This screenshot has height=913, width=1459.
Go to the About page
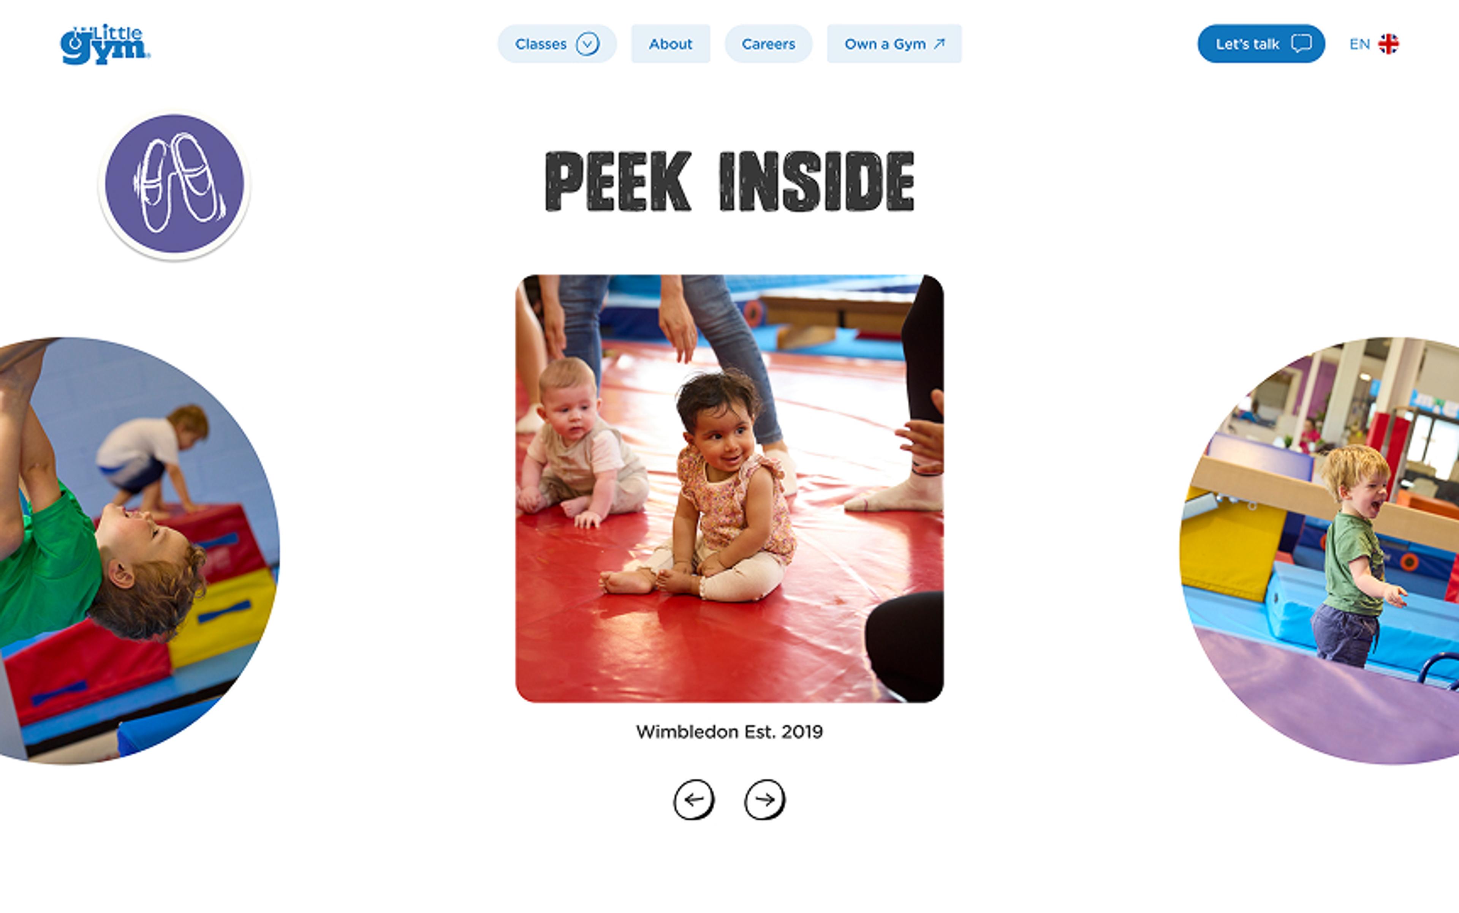point(671,43)
